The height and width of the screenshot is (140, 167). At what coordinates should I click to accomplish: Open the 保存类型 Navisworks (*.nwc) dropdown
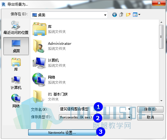click(95, 117)
